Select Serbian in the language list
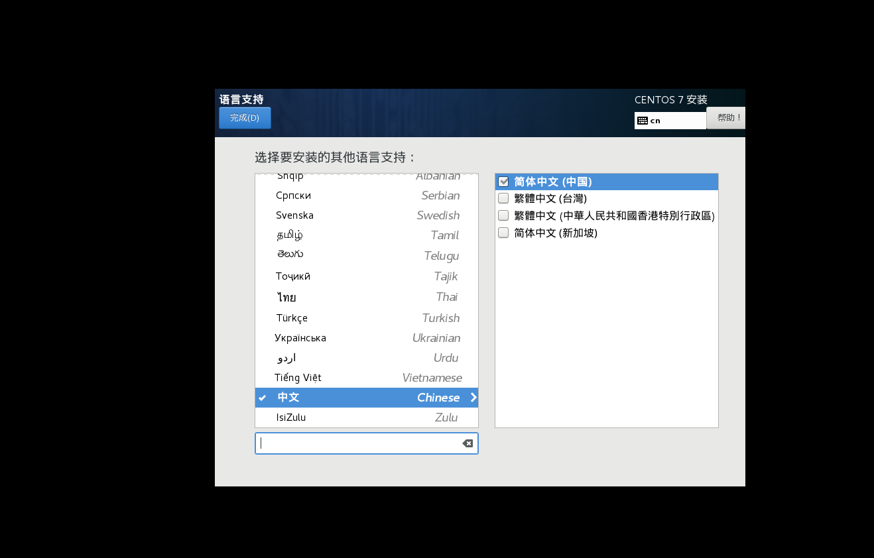Viewport: 874px width, 558px height. 366,195
